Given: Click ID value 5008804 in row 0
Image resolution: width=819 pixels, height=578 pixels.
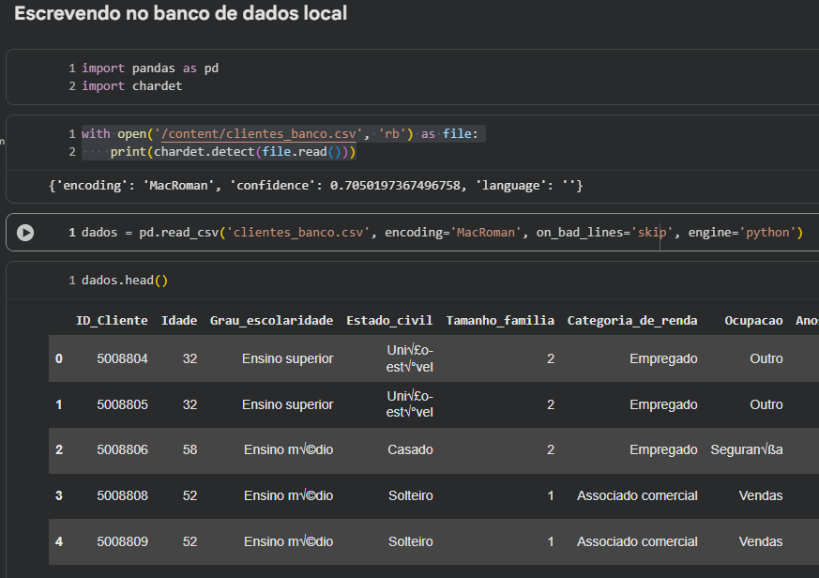Looking at the screenshot, I should 122,358.
